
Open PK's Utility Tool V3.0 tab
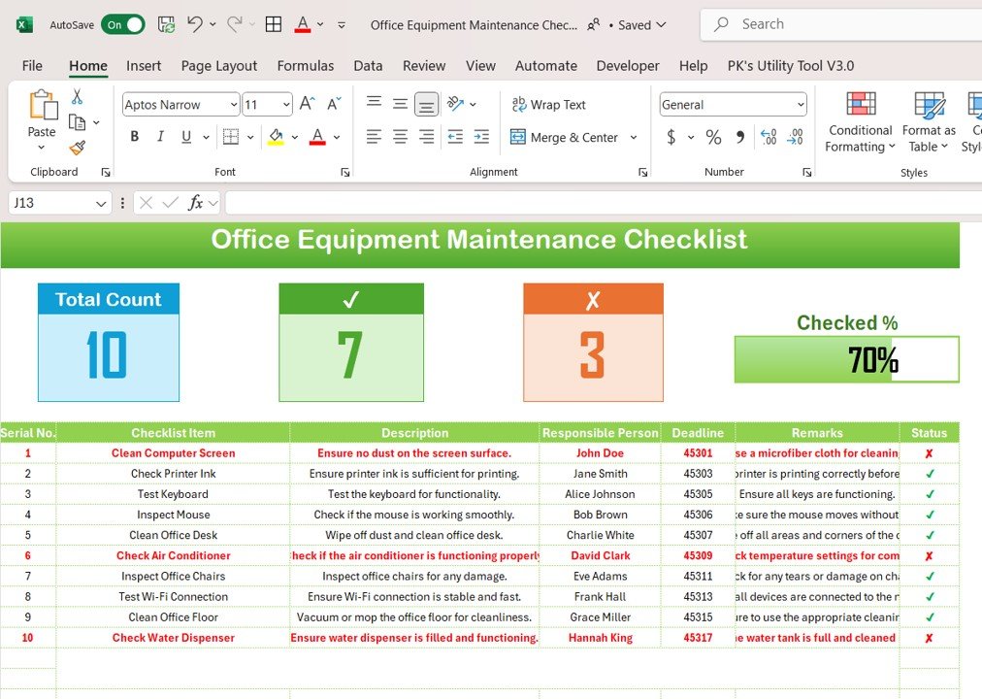click(x=791, y=66)
